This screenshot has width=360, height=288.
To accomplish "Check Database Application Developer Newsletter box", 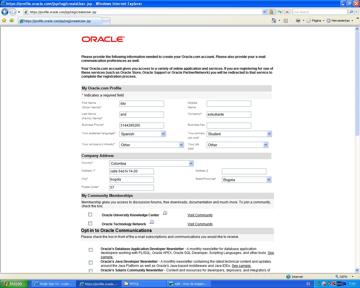I will [91, 250].
